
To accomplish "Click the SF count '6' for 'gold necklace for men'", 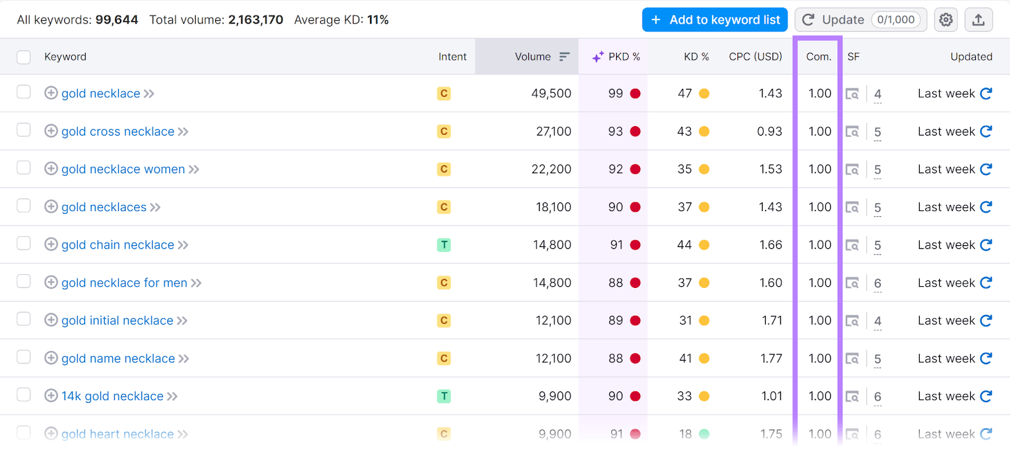I will pyautogui.click(x=877, y=284).
